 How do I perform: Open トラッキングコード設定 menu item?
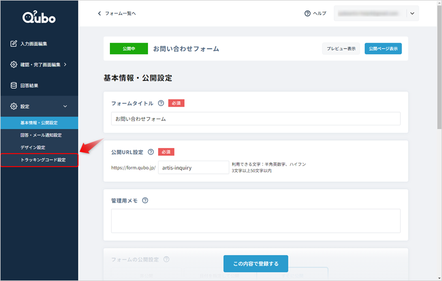click(43, 160)
